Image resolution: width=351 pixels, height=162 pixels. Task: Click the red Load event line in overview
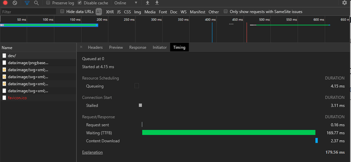(247, 32)
